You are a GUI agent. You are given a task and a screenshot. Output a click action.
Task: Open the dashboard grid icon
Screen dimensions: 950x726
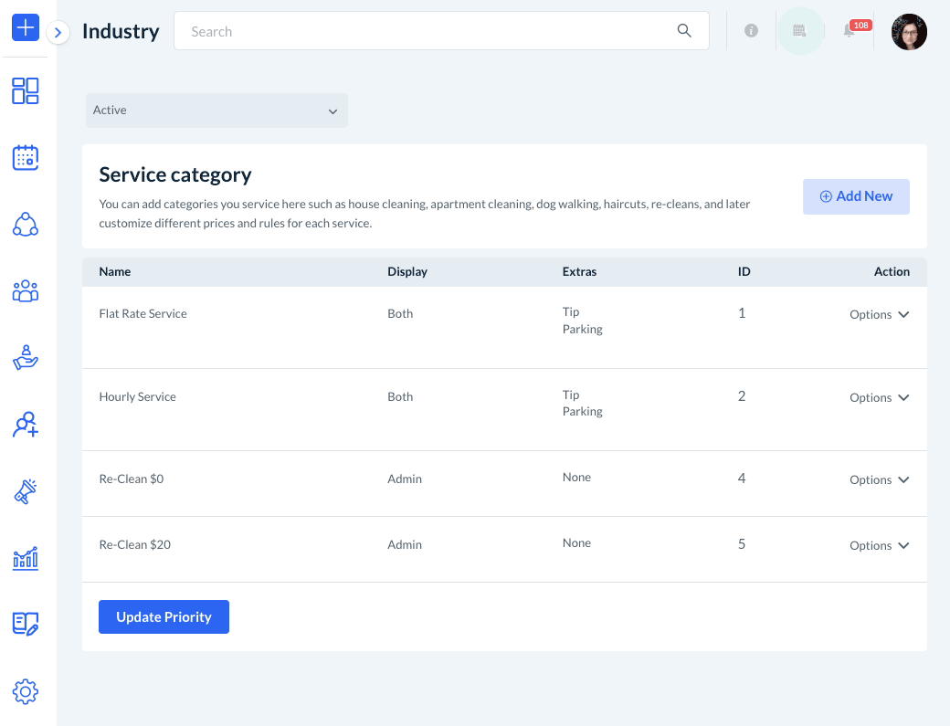coord(25,90)
